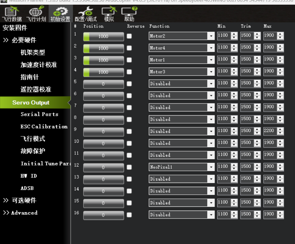
Task: Toggle Reverse checkbox for servo row 2
Action: point(129,48)
